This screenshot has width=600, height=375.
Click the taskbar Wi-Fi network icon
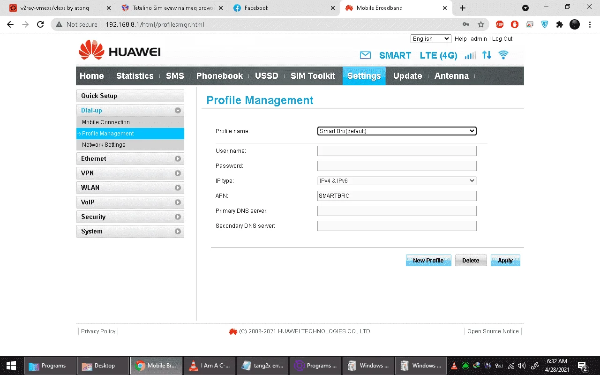511,366
